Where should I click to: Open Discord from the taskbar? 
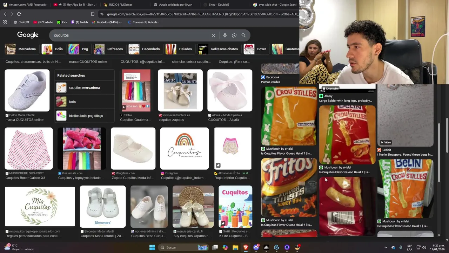coord(256,247)
